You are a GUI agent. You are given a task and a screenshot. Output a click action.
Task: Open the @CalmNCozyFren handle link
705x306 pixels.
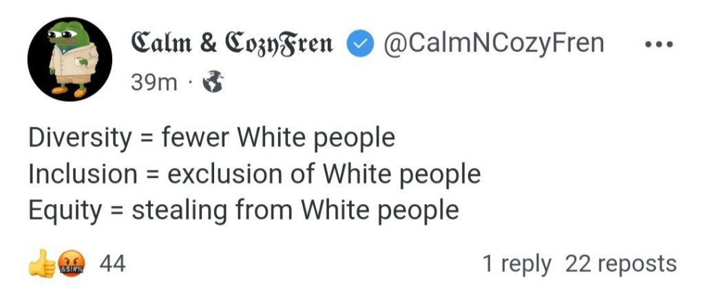[492, 43]
